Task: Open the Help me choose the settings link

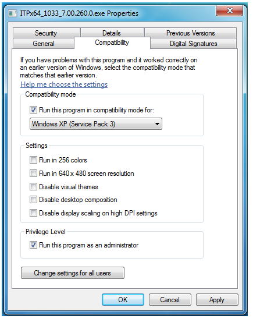Action: coord(64,84)
